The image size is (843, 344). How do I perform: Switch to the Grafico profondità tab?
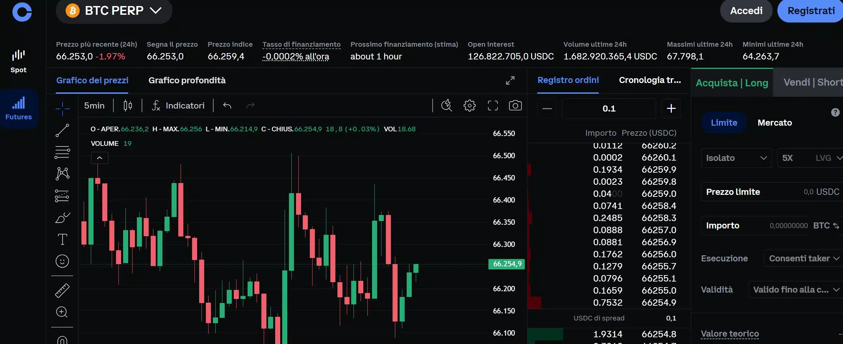tap(187, 81)
